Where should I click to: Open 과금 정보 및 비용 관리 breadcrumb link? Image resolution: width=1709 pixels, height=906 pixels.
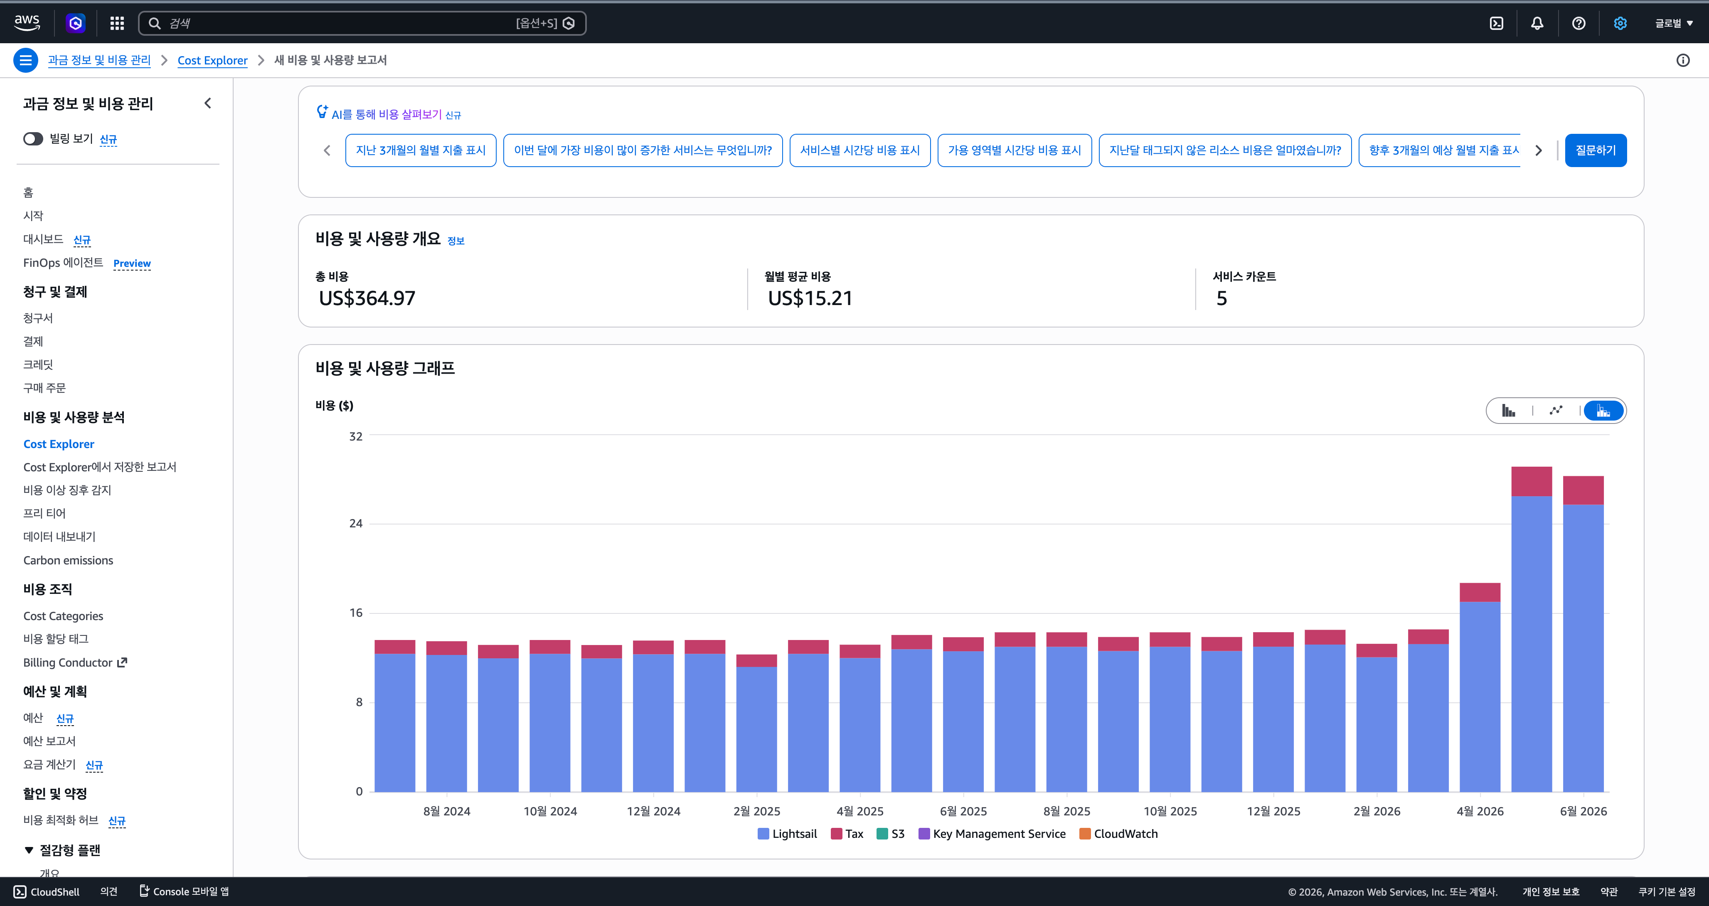point(99,60)
